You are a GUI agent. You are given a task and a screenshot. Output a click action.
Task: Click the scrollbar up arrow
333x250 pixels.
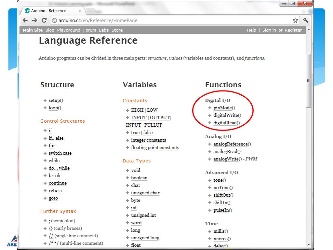click(x=309, y=29)
